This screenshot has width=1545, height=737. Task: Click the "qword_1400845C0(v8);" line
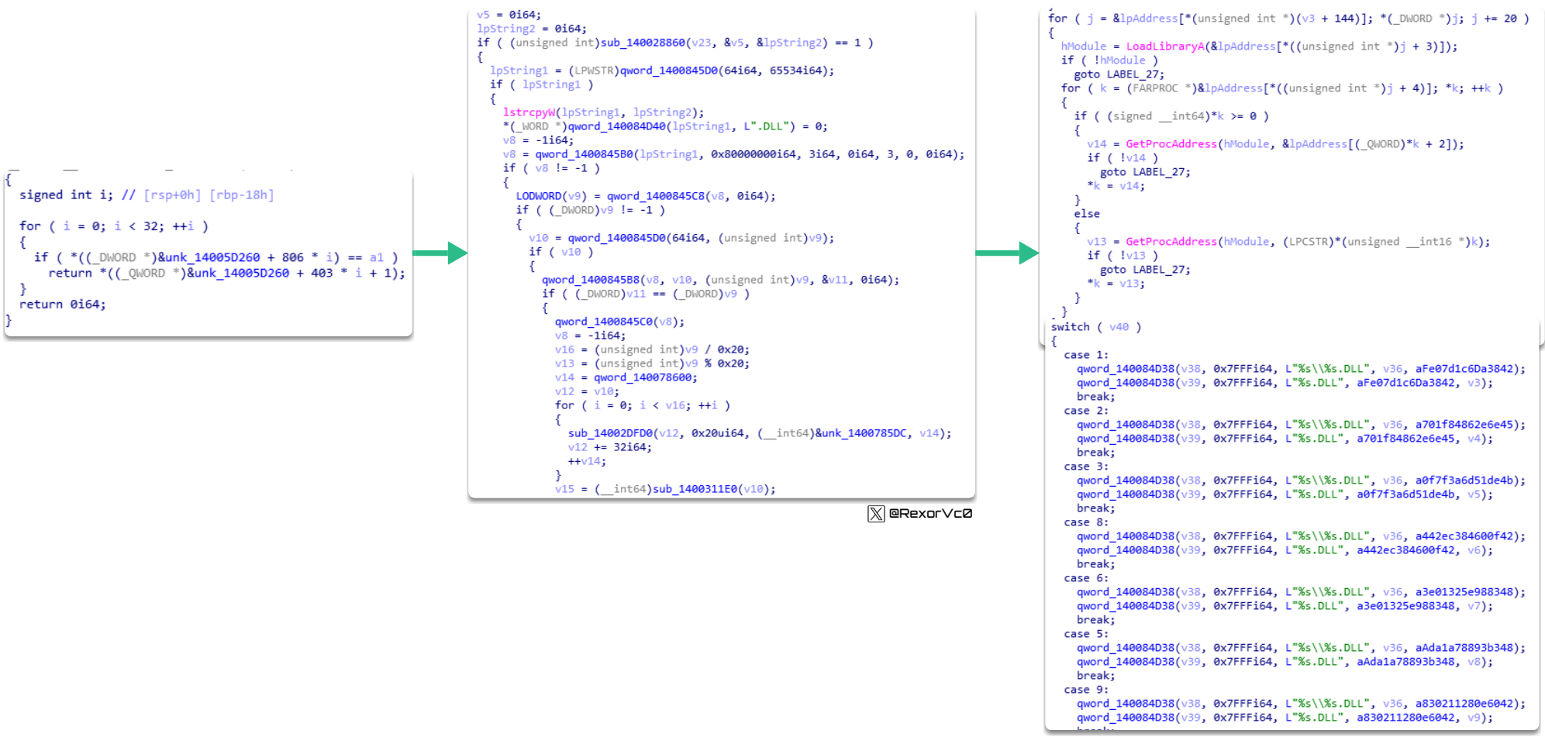[x=619, y=322]
